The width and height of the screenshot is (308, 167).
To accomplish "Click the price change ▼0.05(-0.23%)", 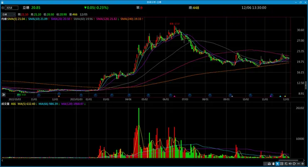I will 96,7.
